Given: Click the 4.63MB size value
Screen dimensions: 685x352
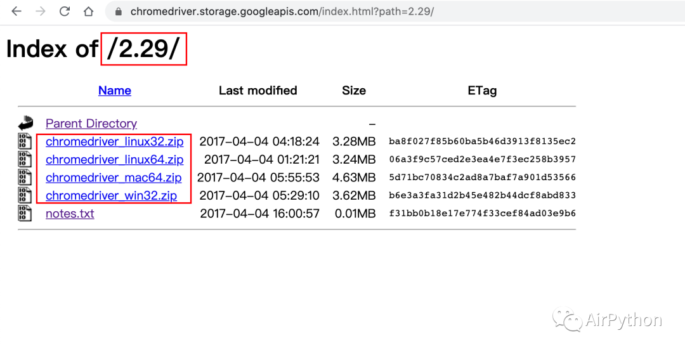Looking at the screenshot, I should click(x=354, y=178).
